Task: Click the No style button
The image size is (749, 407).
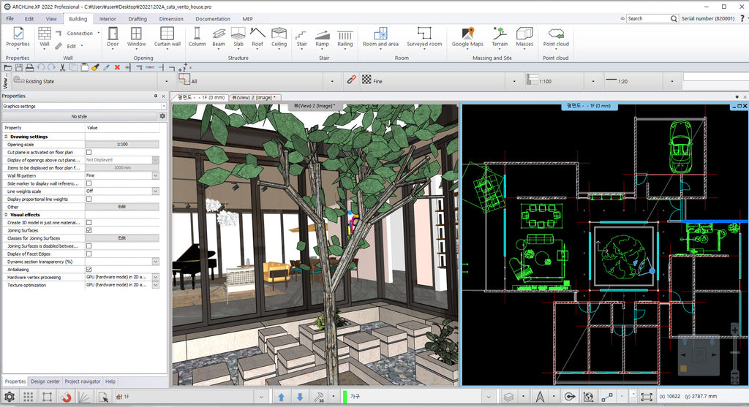Action: coord(79,116)
